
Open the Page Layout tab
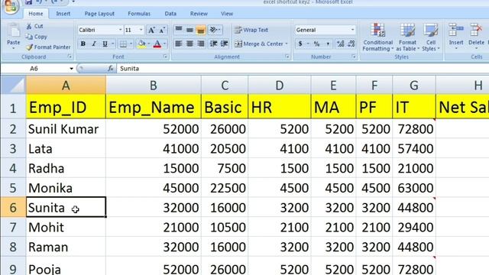(99, 14)
